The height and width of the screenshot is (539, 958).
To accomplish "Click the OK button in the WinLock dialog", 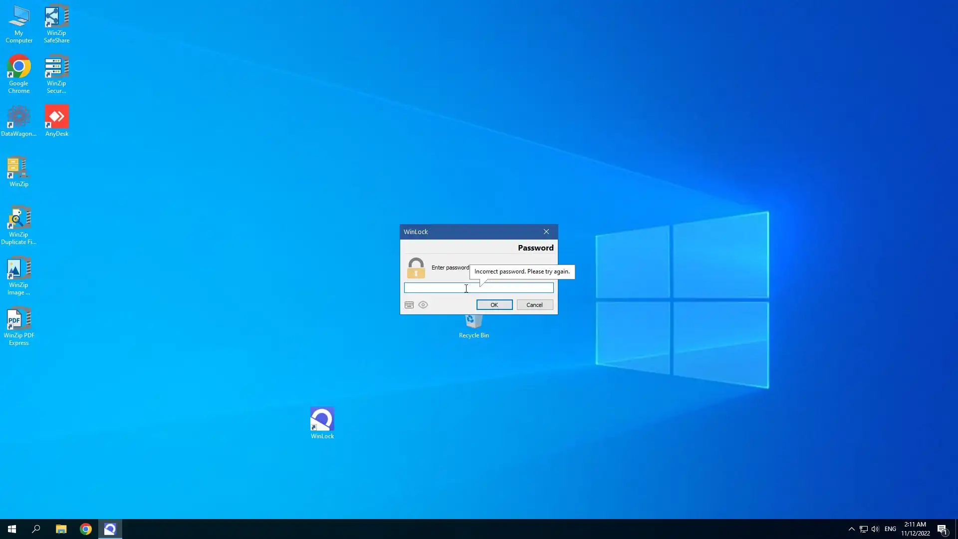I will click(494, 305).
